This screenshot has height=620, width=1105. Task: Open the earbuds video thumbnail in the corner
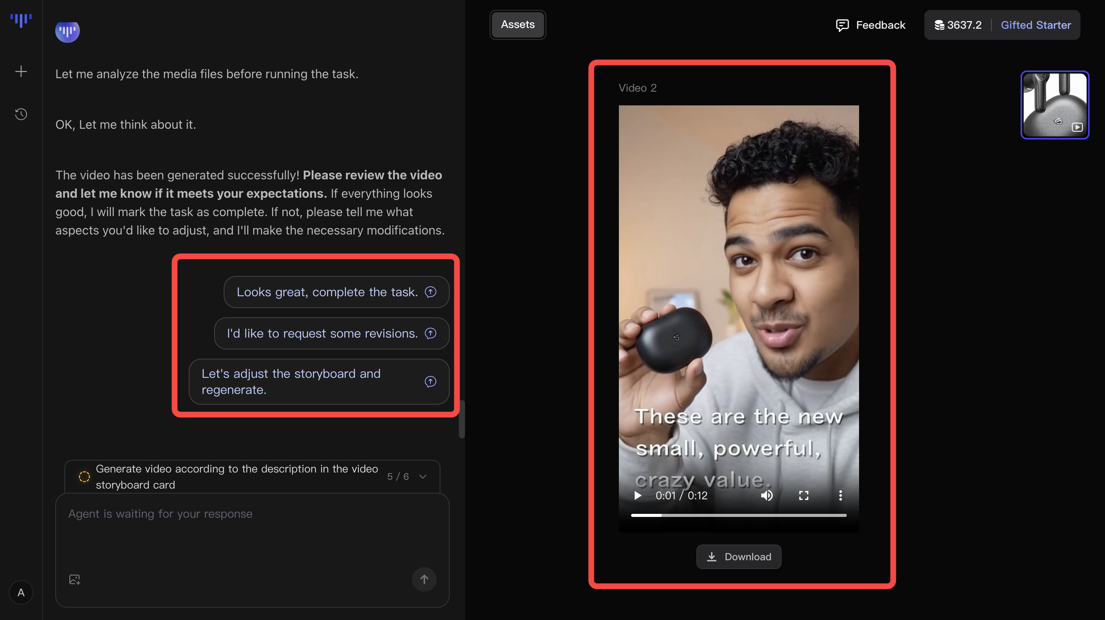[x=1055, y=105]
